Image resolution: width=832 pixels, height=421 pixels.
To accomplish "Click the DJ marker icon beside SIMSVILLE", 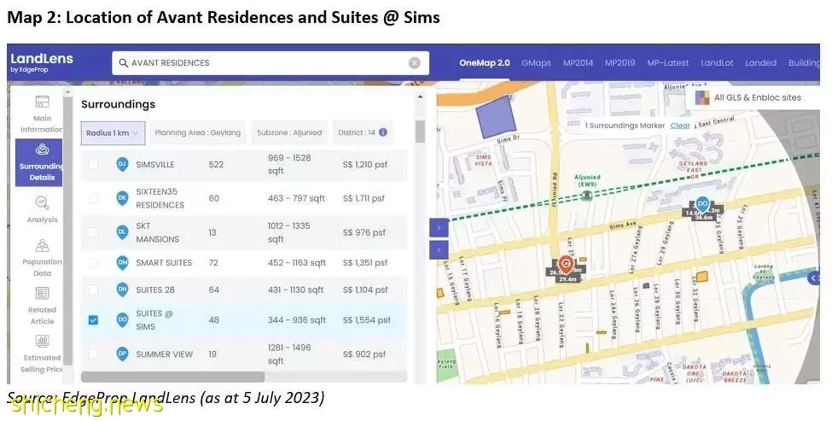I will point(122,165).
